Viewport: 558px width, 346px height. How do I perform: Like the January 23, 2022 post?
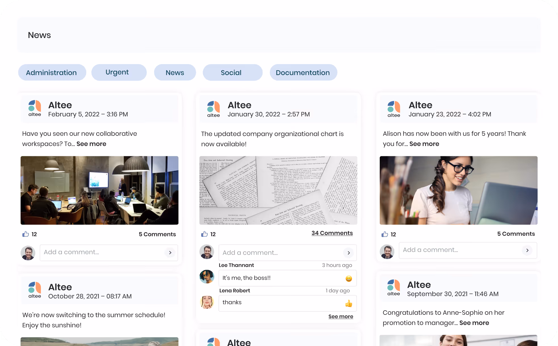(385, 234)
